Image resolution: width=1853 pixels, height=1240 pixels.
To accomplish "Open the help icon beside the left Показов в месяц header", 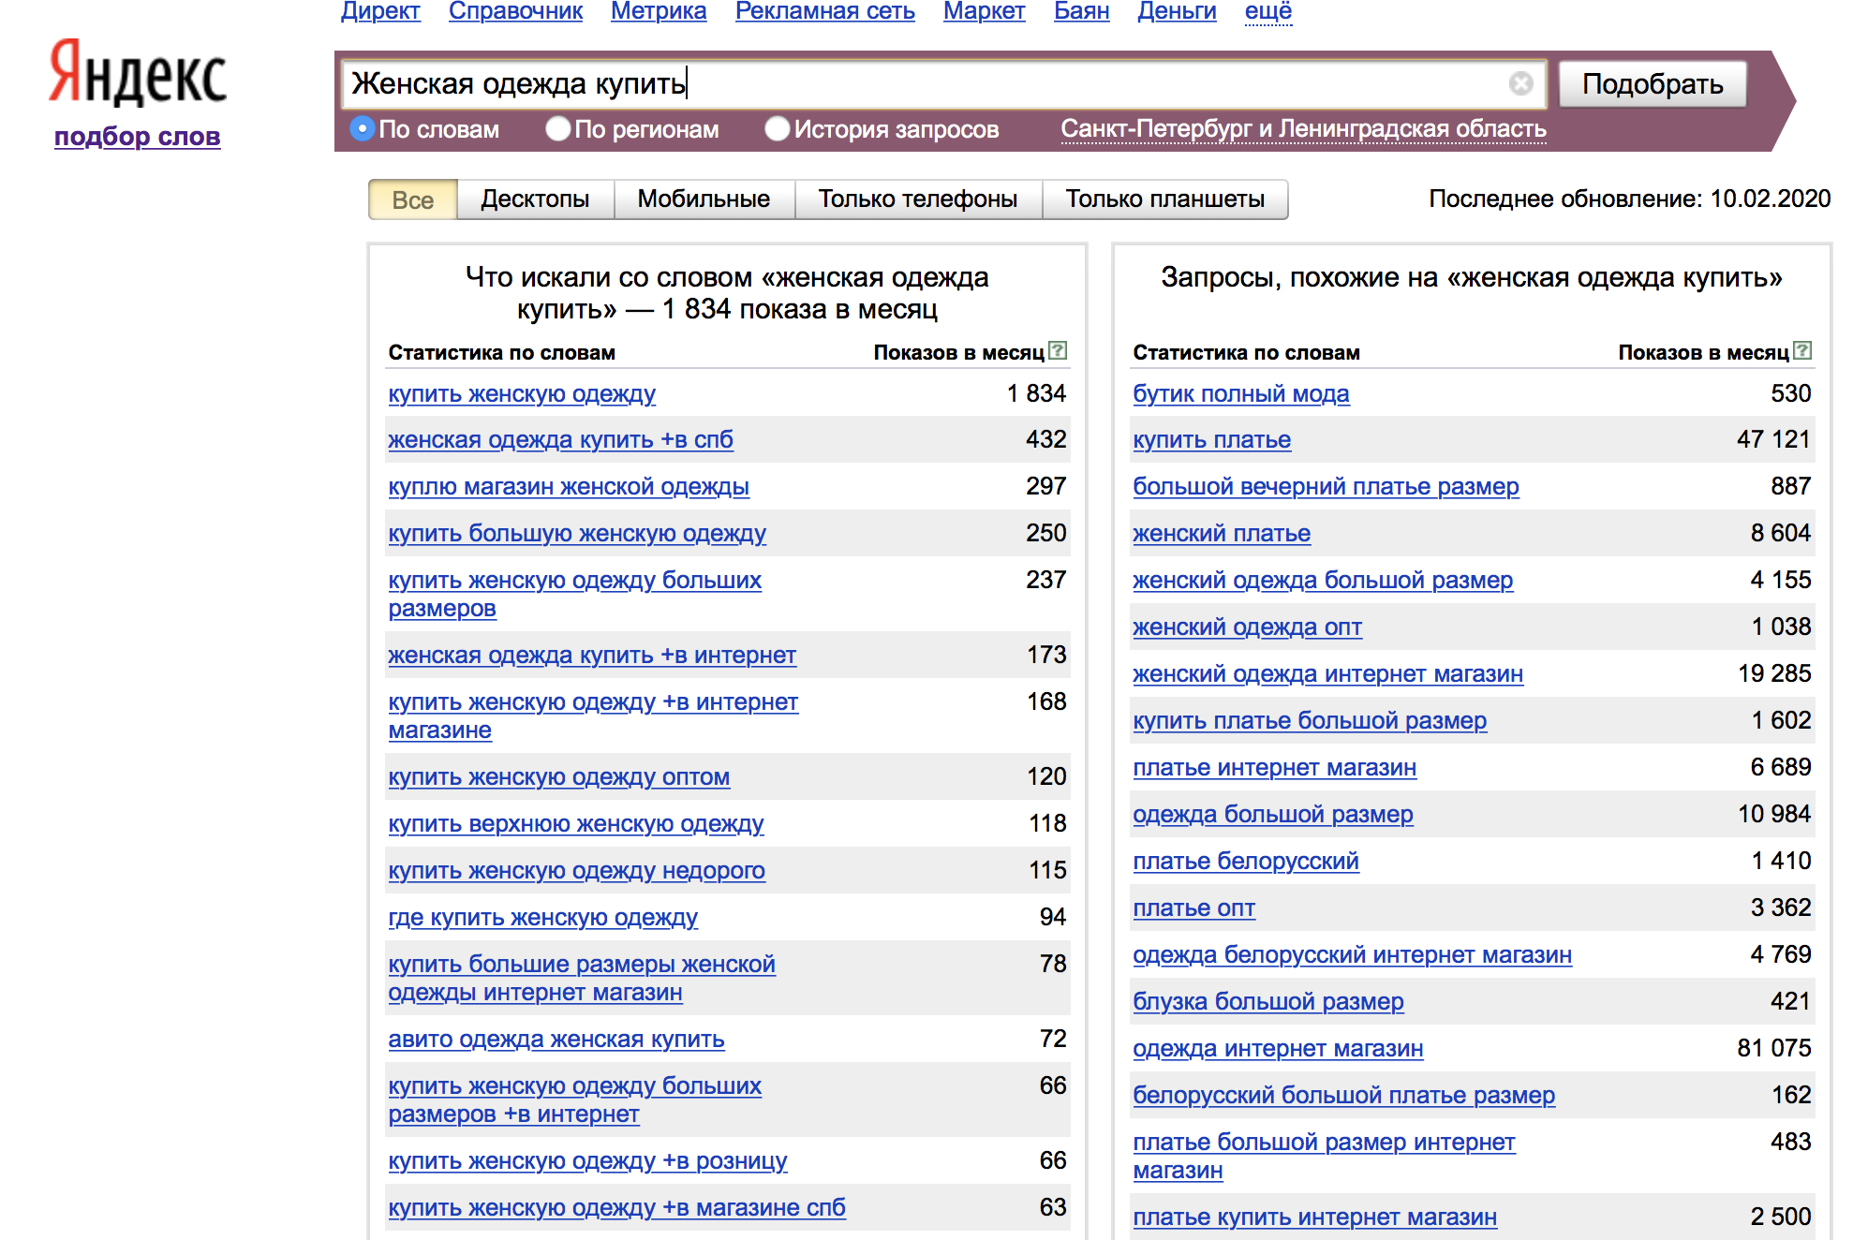I will tap(1059, 351).
